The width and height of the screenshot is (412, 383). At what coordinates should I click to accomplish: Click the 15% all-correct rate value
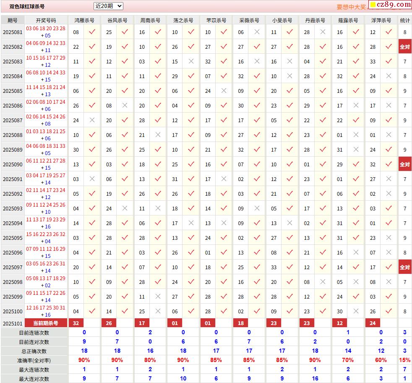pyautogui.click(x=405, y=360)
